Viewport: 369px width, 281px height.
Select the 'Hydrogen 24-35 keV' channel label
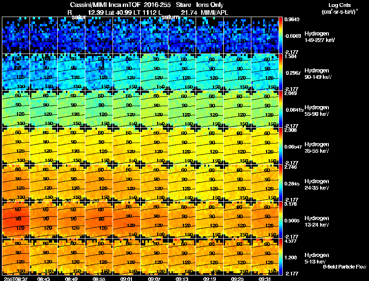317,185
